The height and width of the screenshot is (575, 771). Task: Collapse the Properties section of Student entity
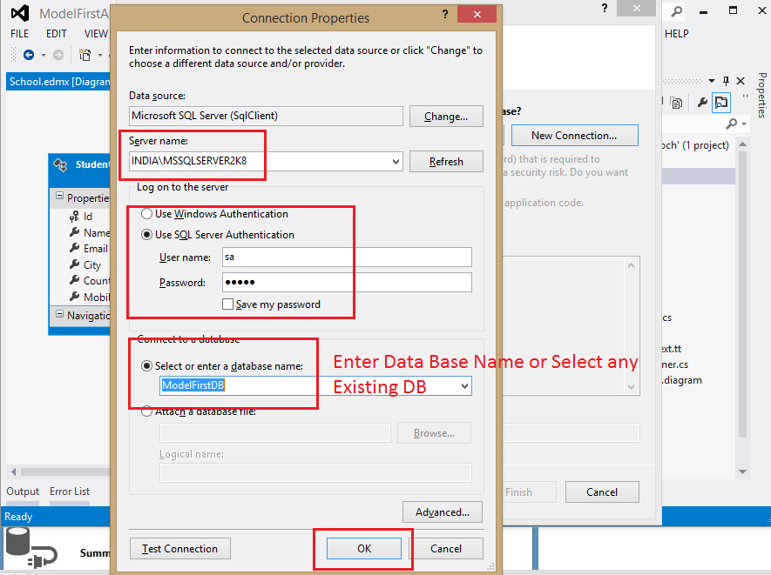click(x=59, y=196)
